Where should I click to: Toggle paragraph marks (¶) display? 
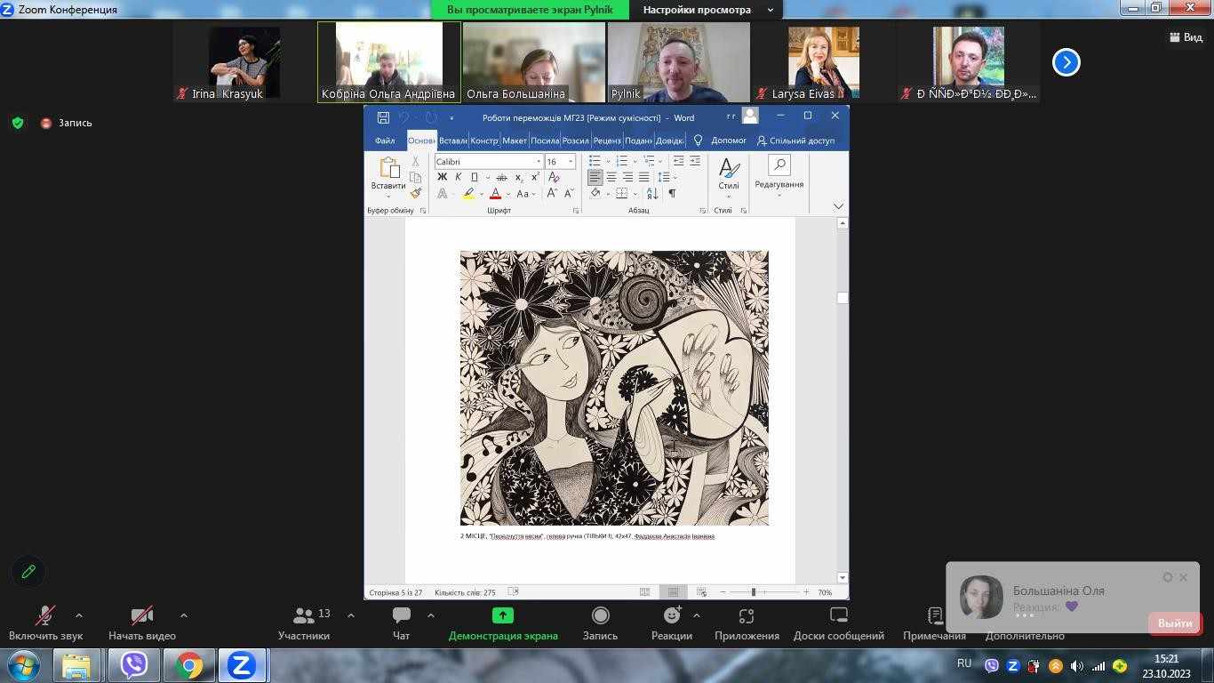pyautogui.click(x=672, y=193)
